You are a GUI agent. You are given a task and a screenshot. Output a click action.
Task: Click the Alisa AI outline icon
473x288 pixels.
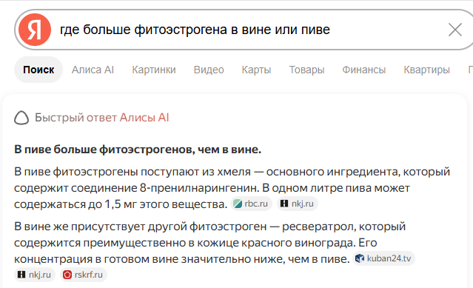(x=21, y=118)
